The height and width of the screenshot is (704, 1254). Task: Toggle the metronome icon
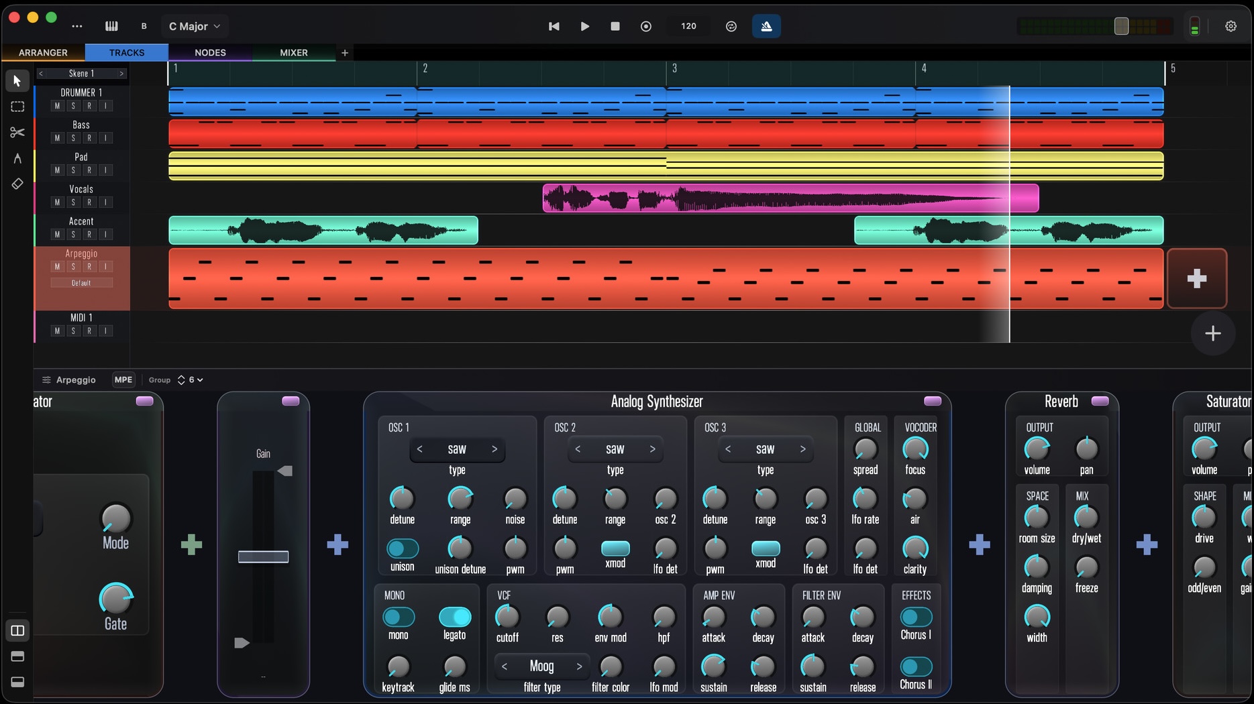pyautogui.click(x=766, y=26)
